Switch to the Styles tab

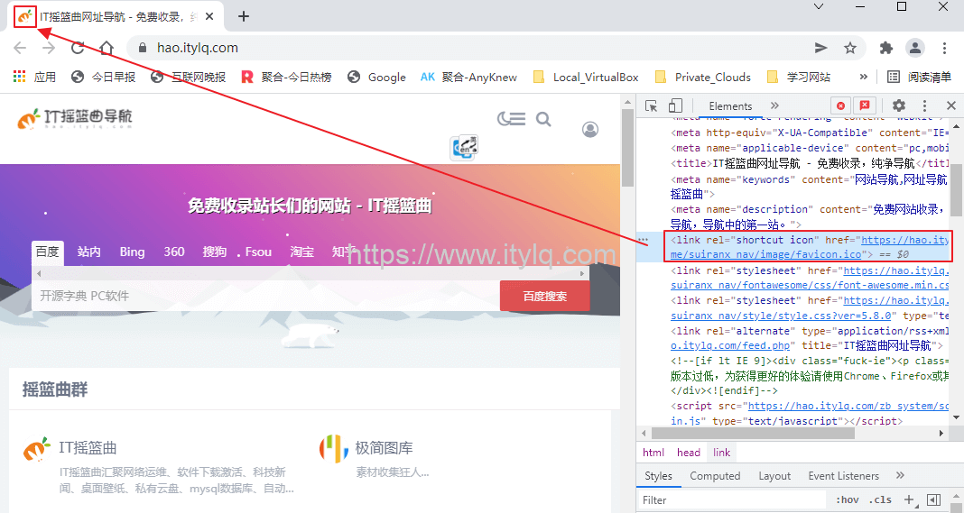658,475
